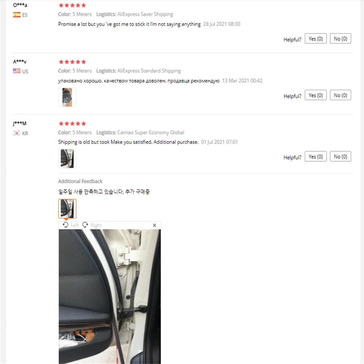This screenshot has width=364, height=364.
Task: Vote Yes on J***M's shipping review
Action: click(x=316, y=157)
